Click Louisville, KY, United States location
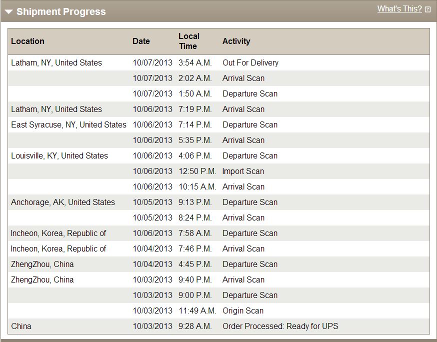 (59, 155)
